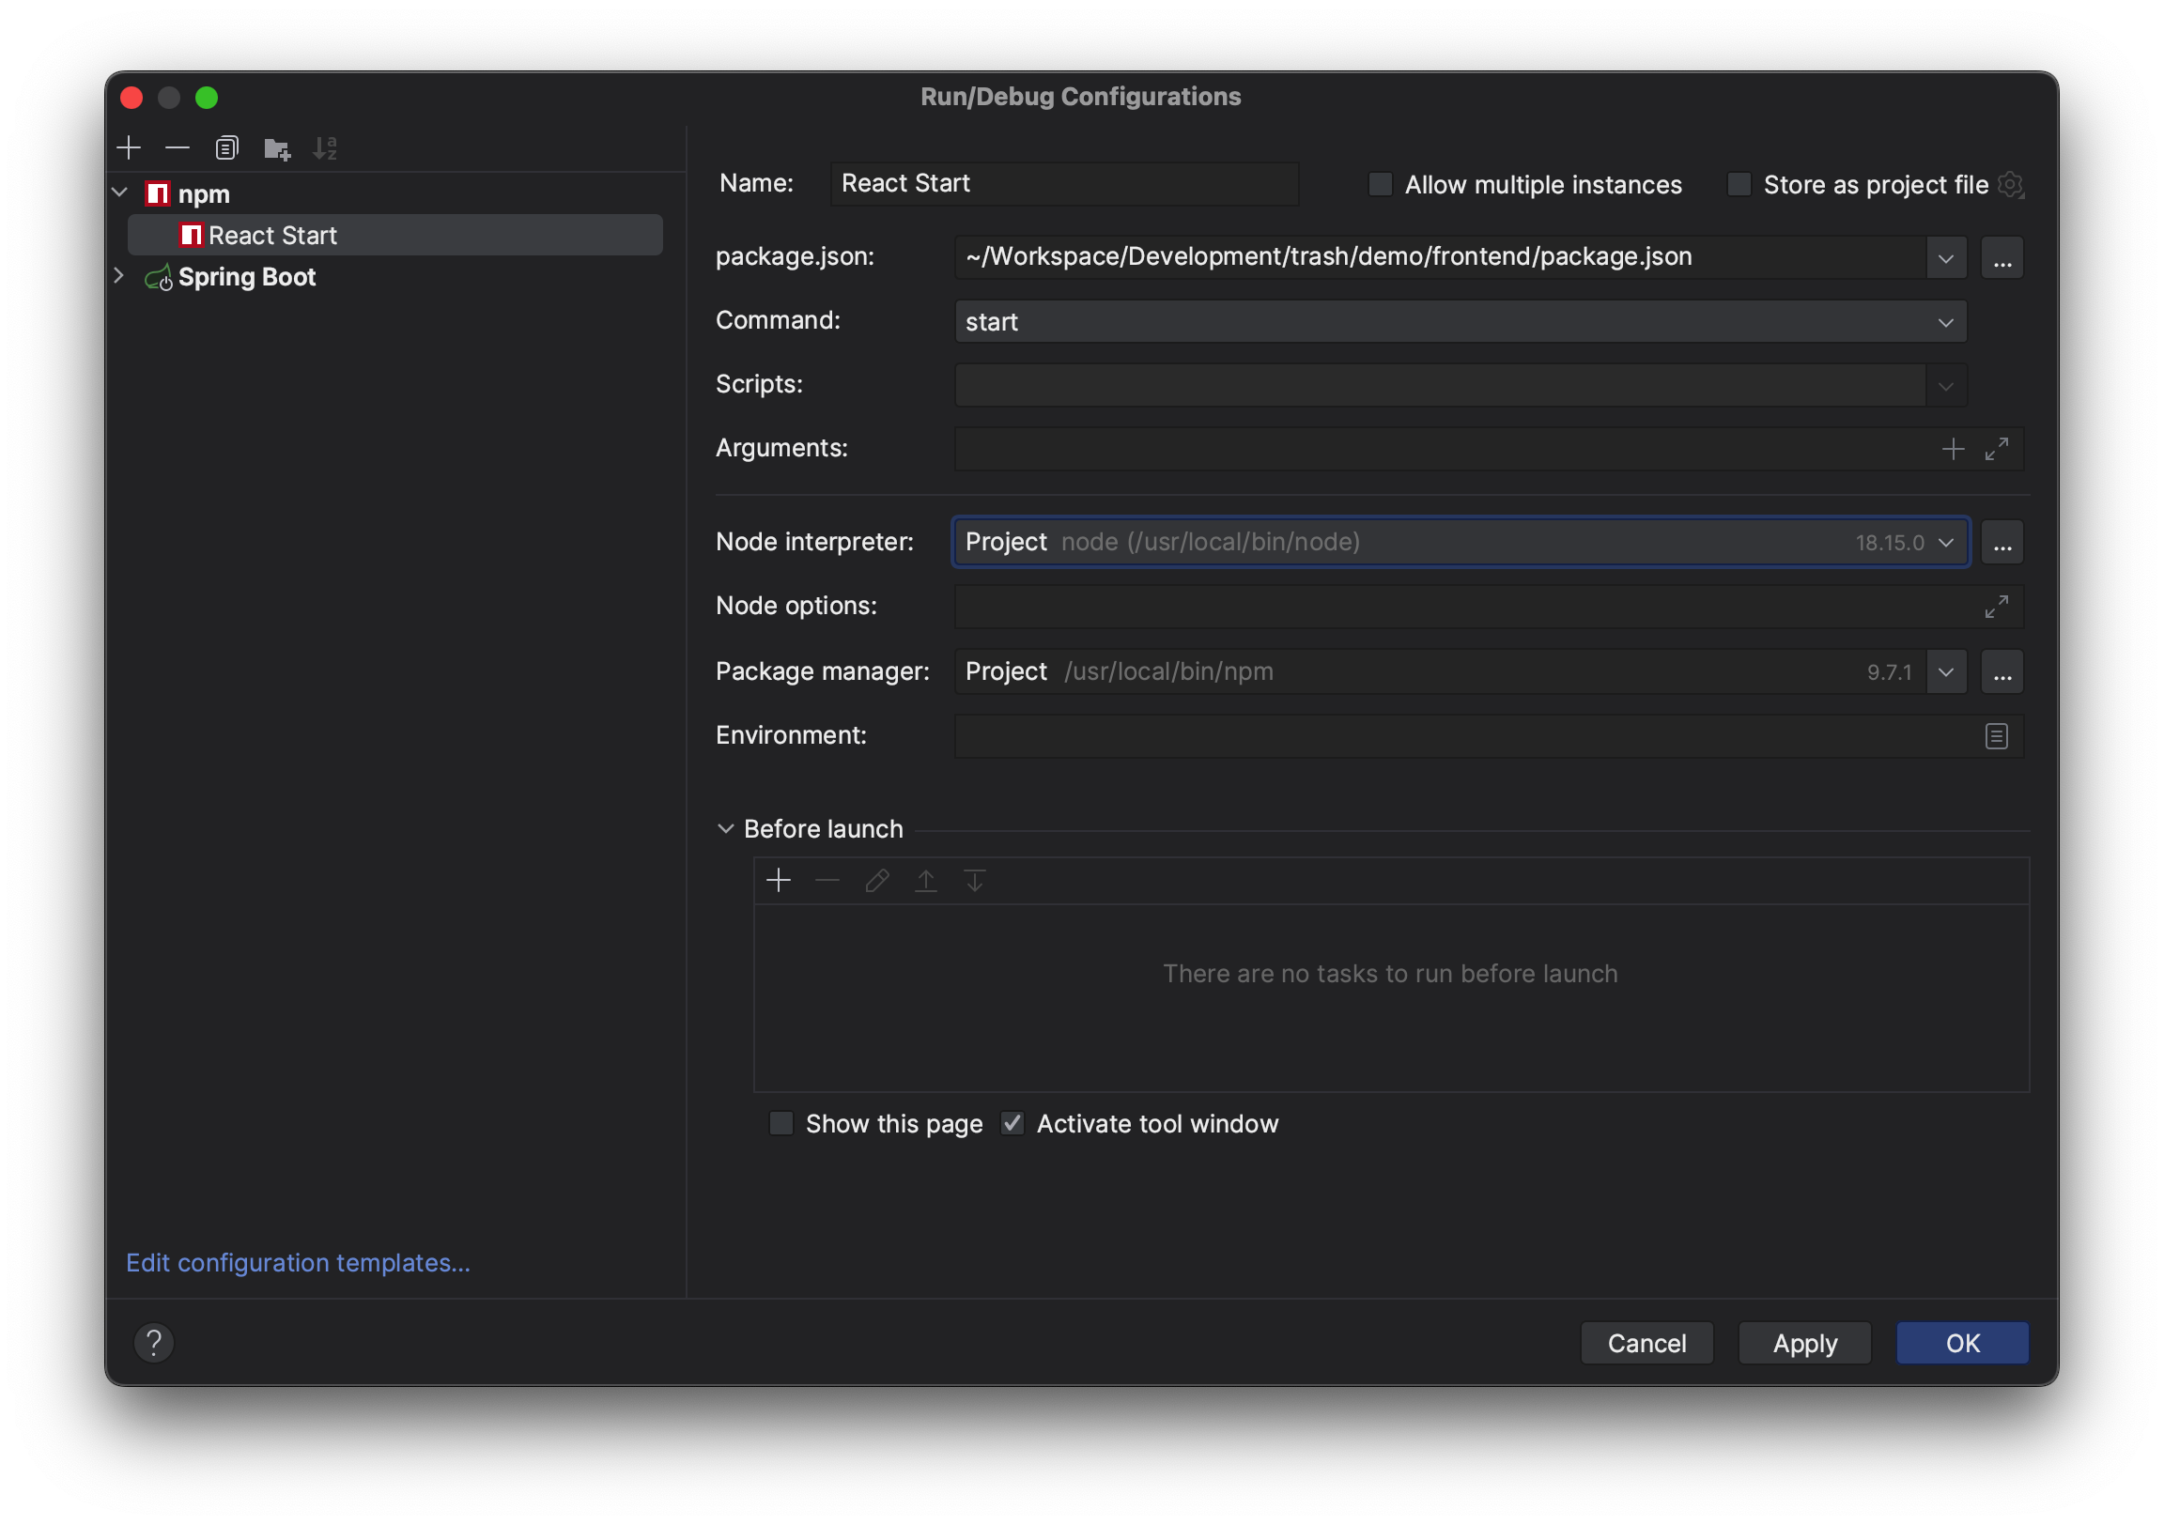Uncheck Activate tool window checkbox
This screenshot has width=2164, height=1525.
[1012, 1123]
